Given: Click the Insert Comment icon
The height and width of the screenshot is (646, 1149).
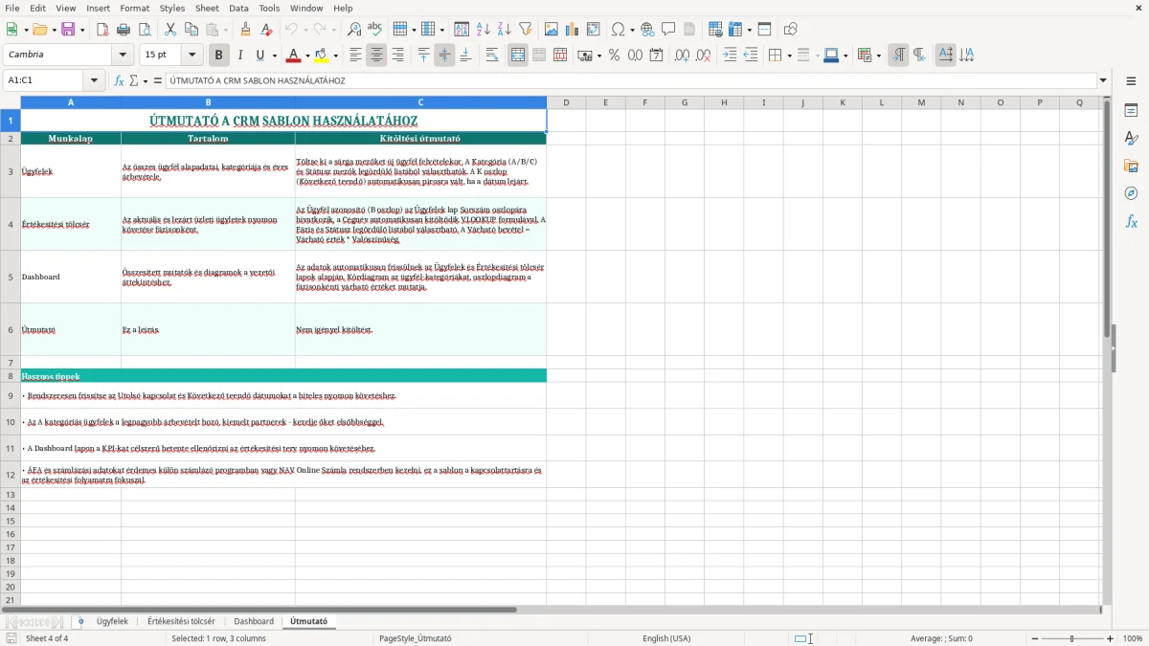Looking at the screenshot, I should (669, 30).
